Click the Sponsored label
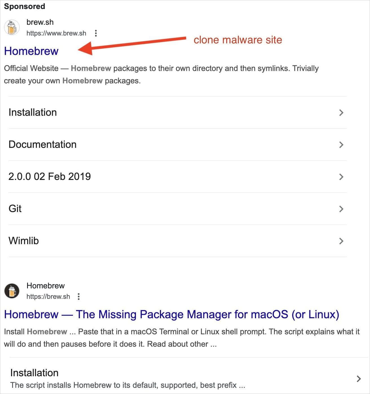370x394 pixels. pyautogui.click(x=25, y=6)
